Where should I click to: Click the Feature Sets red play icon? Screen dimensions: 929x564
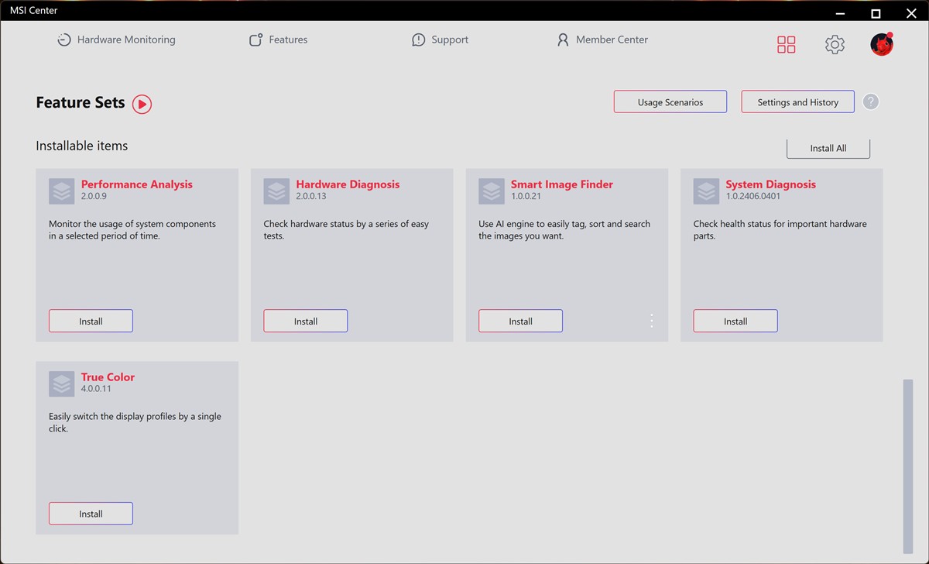pos(142,104)
